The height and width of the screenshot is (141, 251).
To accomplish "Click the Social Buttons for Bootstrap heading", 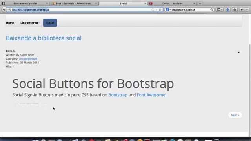I will 93,83.
